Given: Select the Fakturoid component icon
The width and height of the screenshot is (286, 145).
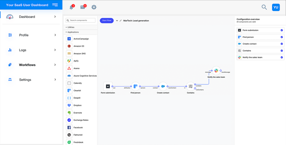Looking at the screenshot, I should pos(69,135).
